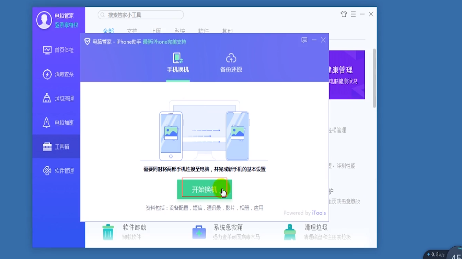Click the iTools link text
Viewport: 462px width, 259px height.
(x=319, y=213)
